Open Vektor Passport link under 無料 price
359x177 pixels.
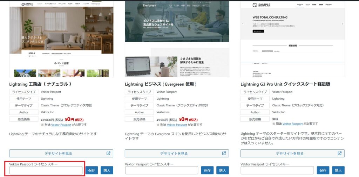pos(292,123)
